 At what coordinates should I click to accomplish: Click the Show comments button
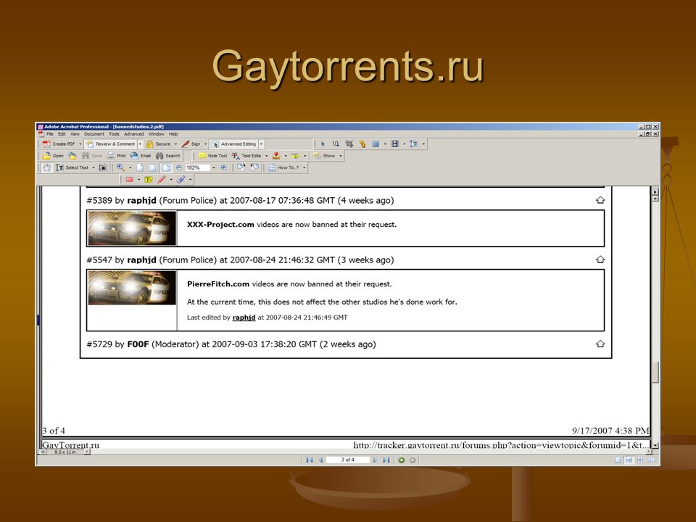coord(324,156)
